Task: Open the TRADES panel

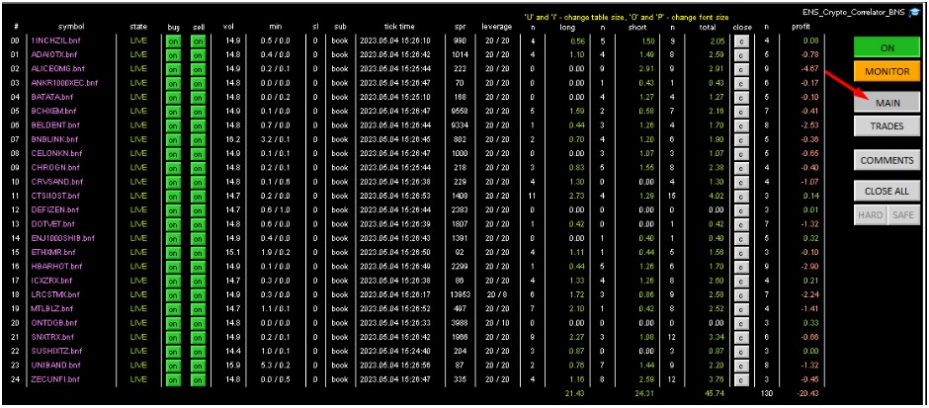Action: (887, 126)
